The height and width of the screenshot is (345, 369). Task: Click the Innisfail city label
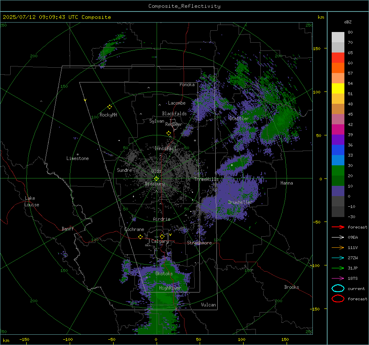coord(165,149)
